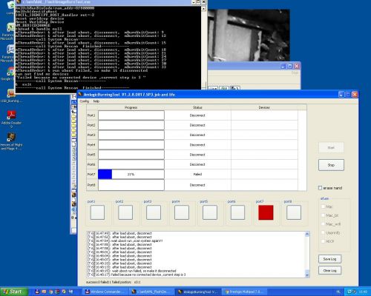
Task: Click the port1 status indicator box
Action: (97, 212)
